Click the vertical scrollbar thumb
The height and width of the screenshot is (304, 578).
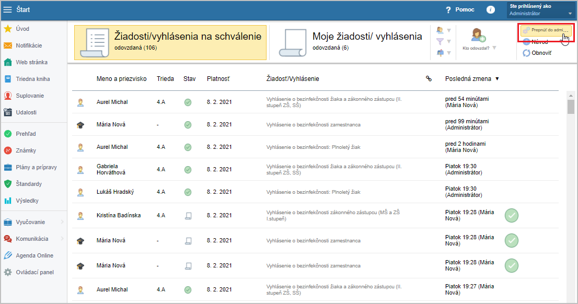[x=571, y=106]
